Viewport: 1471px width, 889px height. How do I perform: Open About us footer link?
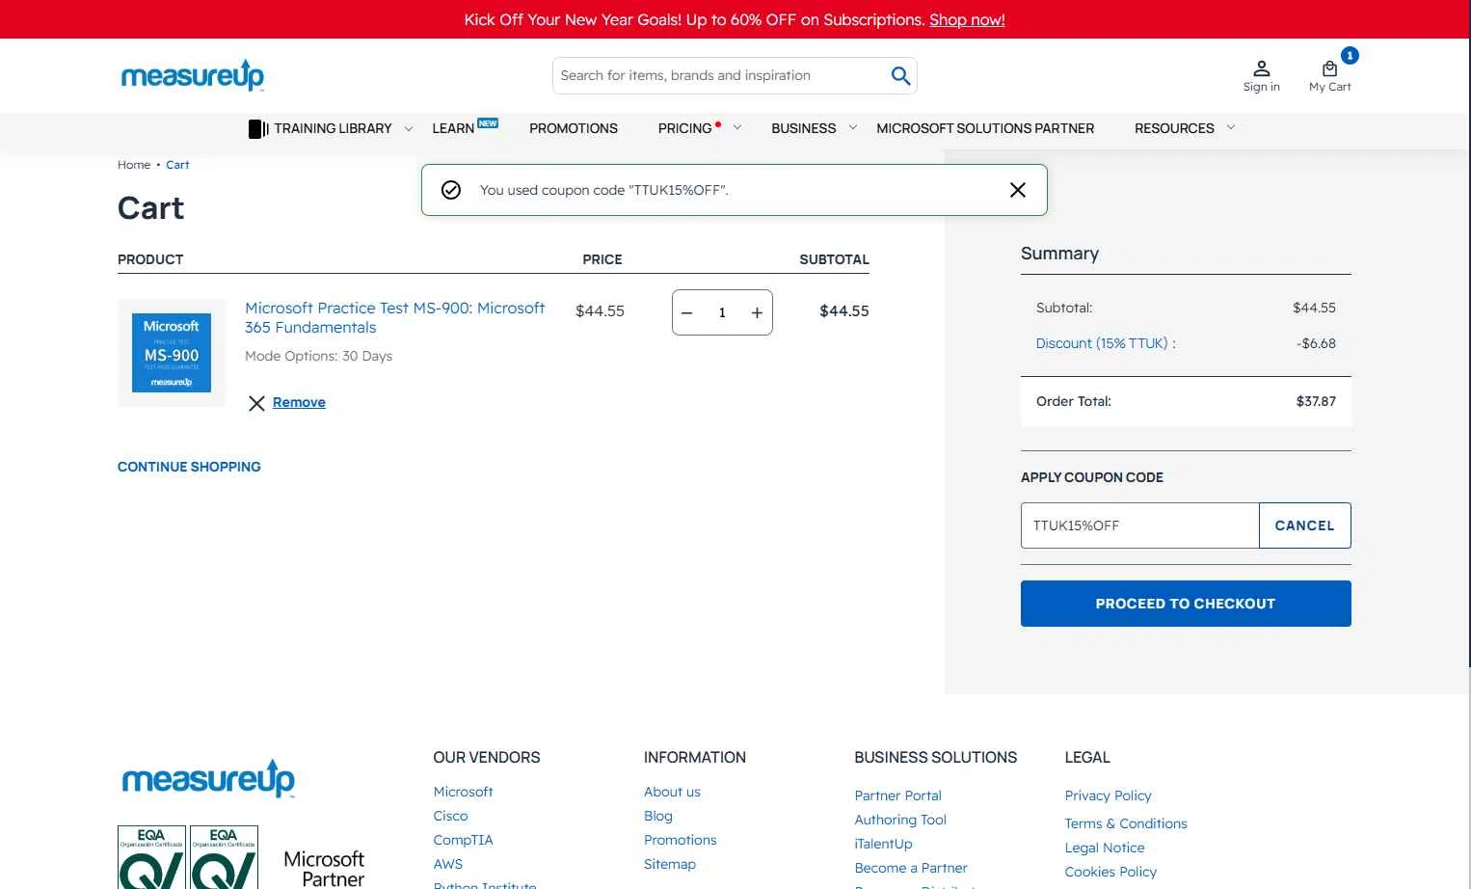[x=672, y=792]
